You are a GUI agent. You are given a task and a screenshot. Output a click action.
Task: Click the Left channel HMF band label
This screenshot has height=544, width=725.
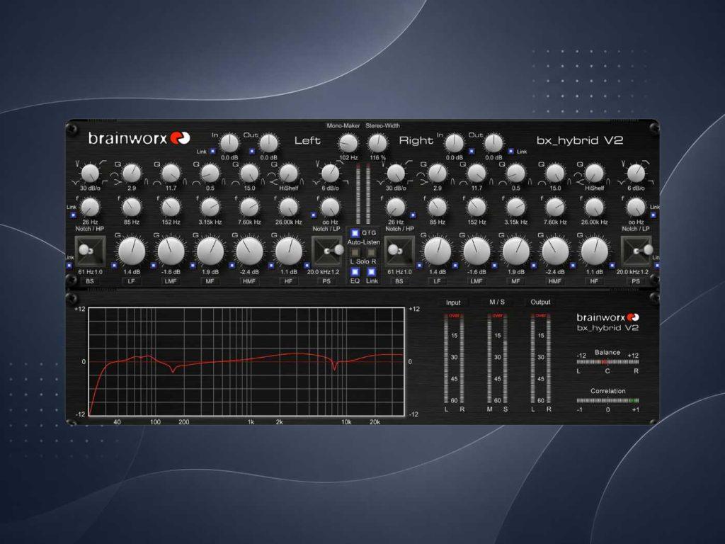(x=249, y=281)
